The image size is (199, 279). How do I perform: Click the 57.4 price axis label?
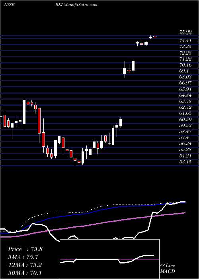coord(184,138)
